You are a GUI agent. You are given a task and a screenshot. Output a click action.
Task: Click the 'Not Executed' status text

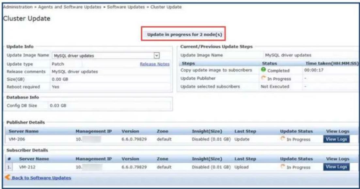(x=275, y=87)
